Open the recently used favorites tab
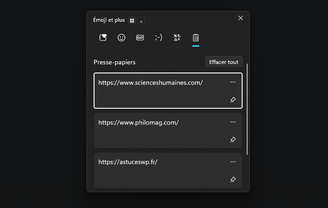 (x=103, y=38)
